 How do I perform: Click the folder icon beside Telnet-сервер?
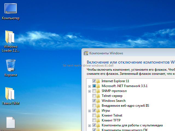click(98, 96)
